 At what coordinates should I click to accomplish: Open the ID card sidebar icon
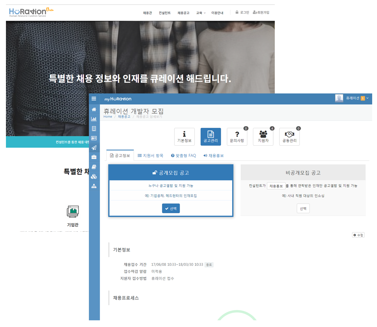click(x=94, y=138)
